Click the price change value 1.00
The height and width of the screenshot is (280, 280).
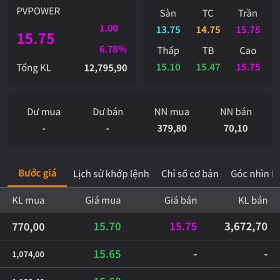coord(109,28)
